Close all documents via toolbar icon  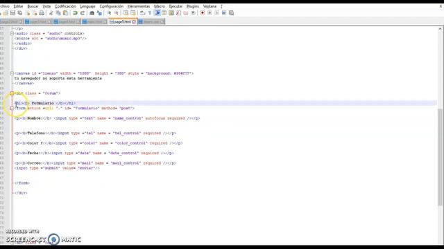click(x=35, y=13)
